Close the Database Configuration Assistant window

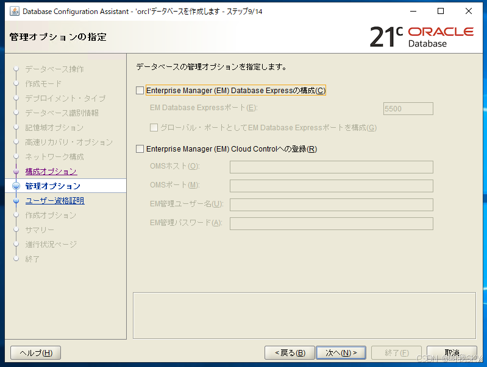(x=469, y=11)
